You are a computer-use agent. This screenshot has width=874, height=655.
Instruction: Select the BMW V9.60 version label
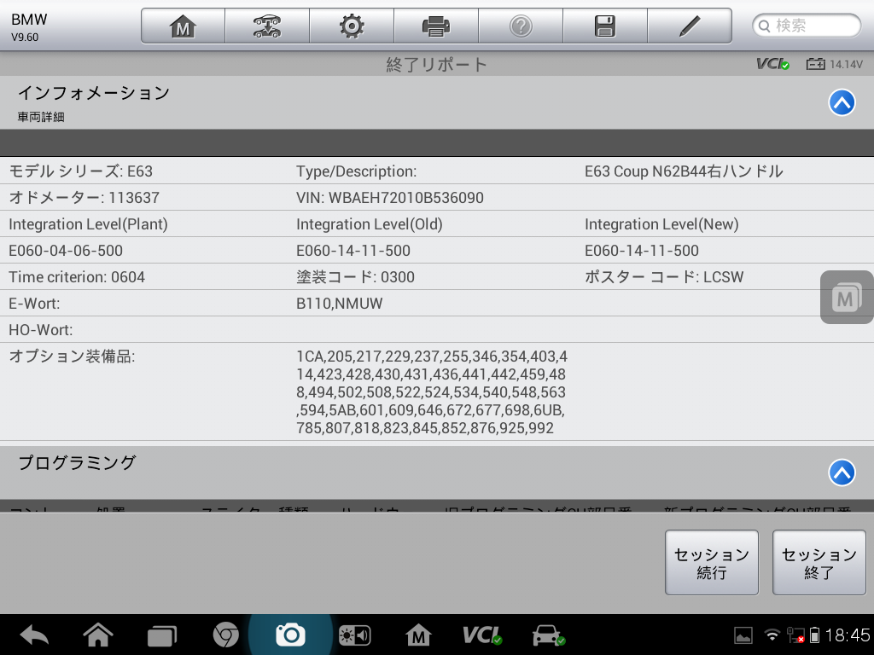tap(29, 26)
